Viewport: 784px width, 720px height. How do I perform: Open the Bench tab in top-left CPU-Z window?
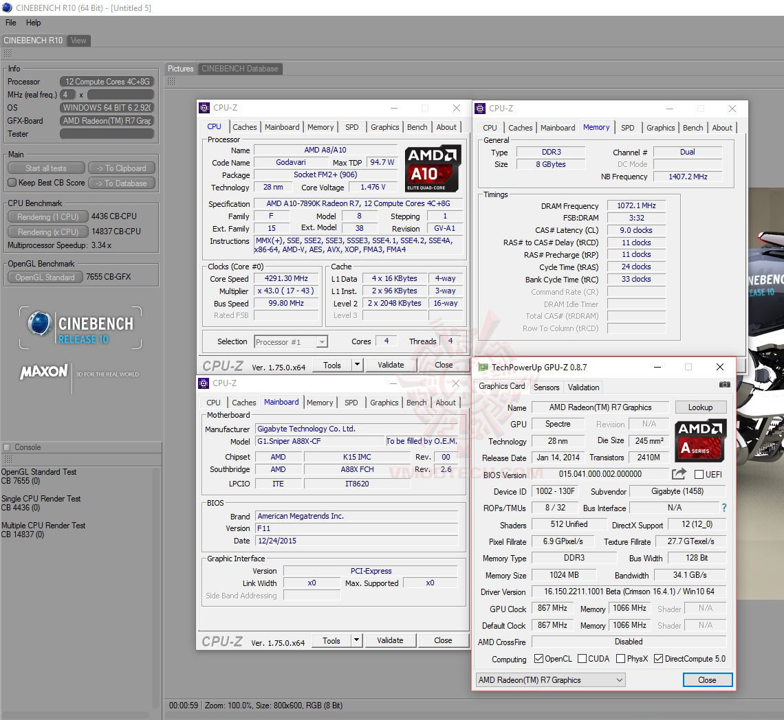click(x=417, y=127)
